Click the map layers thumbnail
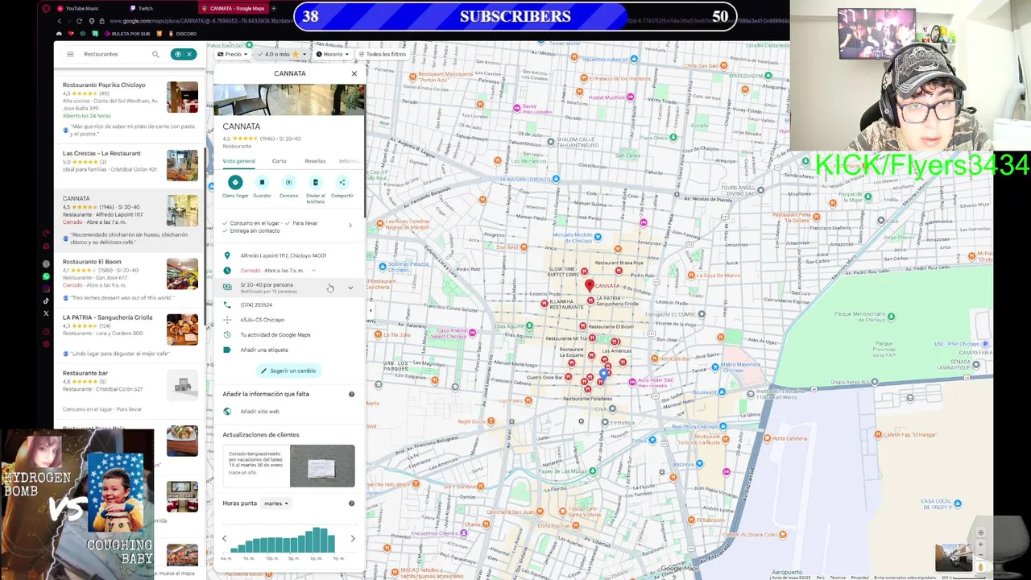Image resolution: width=1031 pixels, height=580 pixels. tap(954, 557)
